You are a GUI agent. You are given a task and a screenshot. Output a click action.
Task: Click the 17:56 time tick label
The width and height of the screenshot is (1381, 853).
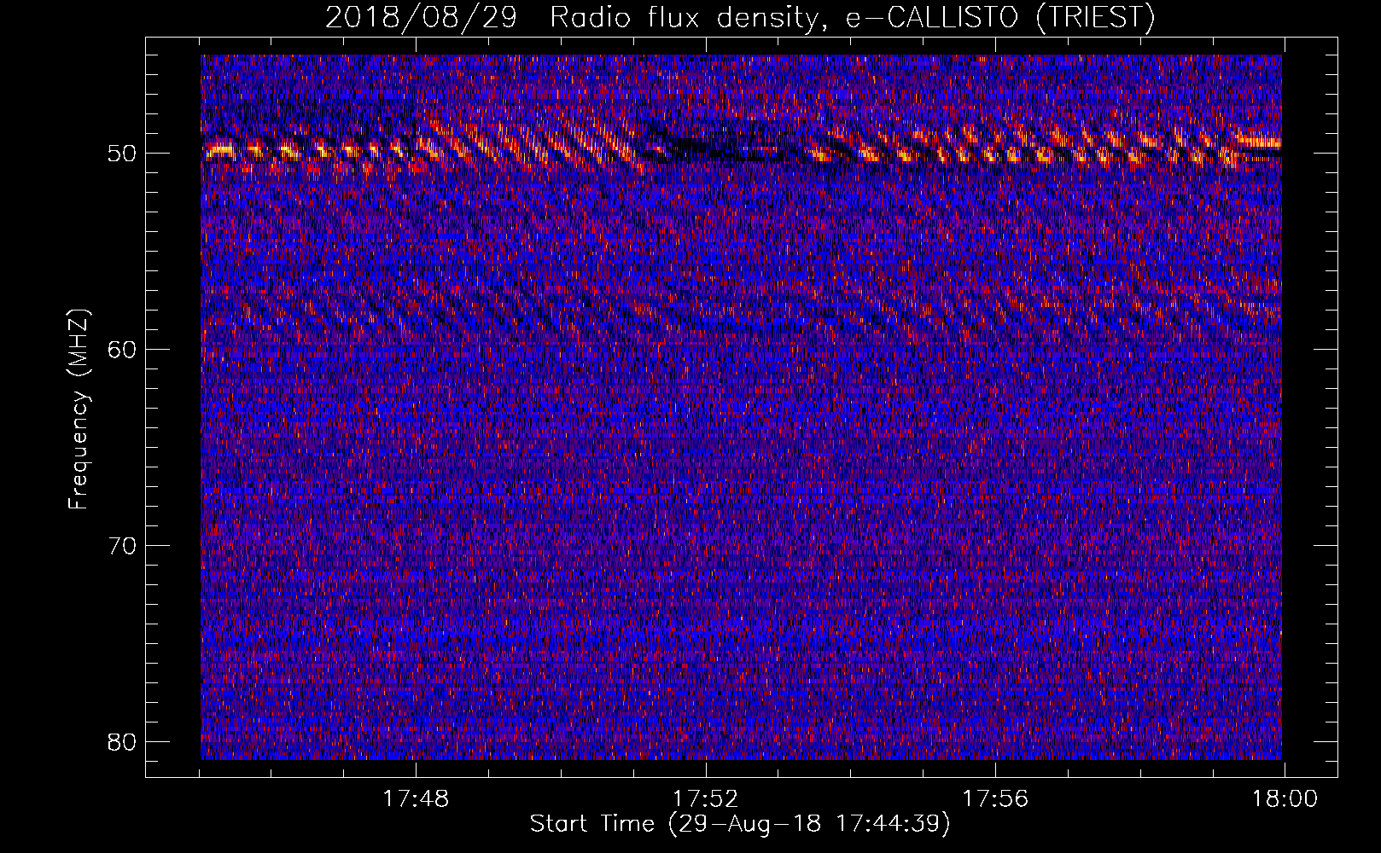tap(995, 799)
